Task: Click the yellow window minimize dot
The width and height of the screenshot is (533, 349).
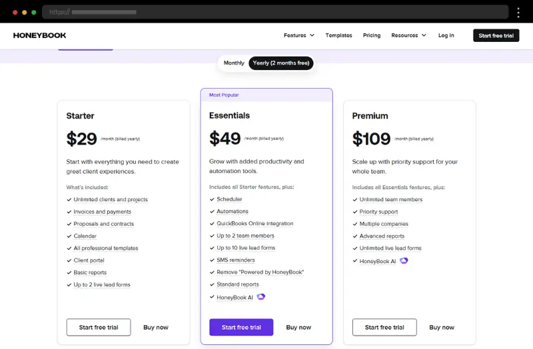Action: coord(24,13)
